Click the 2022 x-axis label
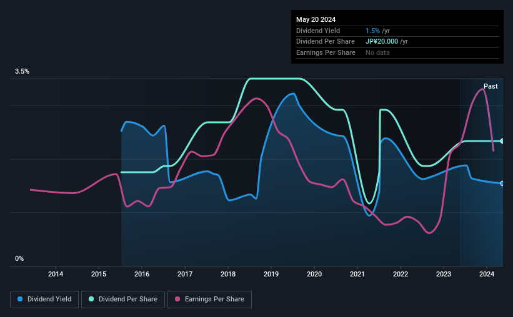The width and height of the screenshot is (513, 317). (x=401, y=274)
